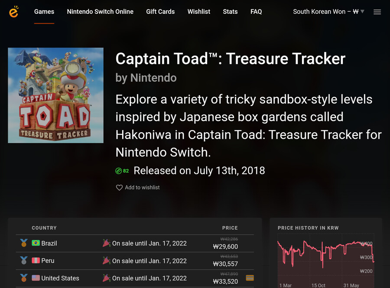390x288 pixels.
Task: Click the sale party icon in Peru row
Action: [107, 260]
